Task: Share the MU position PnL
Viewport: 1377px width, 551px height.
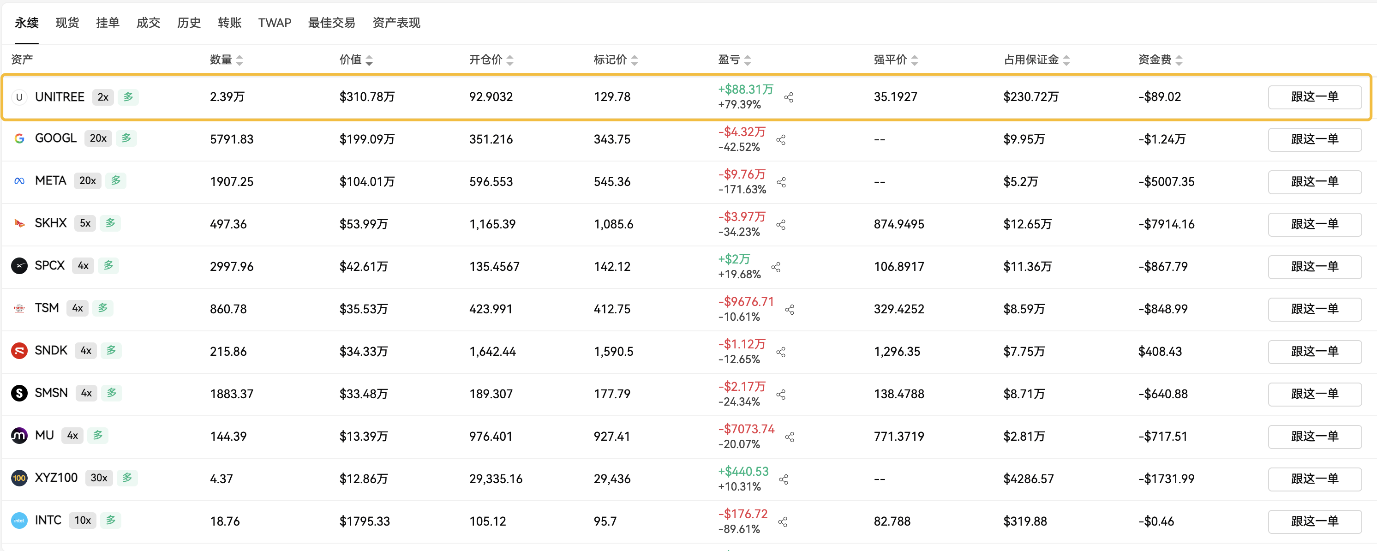Action: [x=790, y=437]
